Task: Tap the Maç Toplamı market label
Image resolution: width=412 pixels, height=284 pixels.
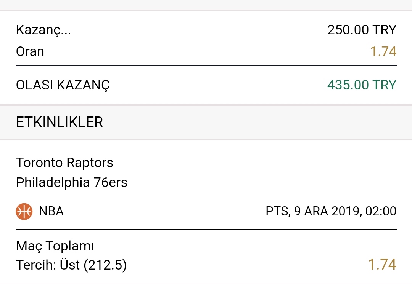Action: pos(55,246)
